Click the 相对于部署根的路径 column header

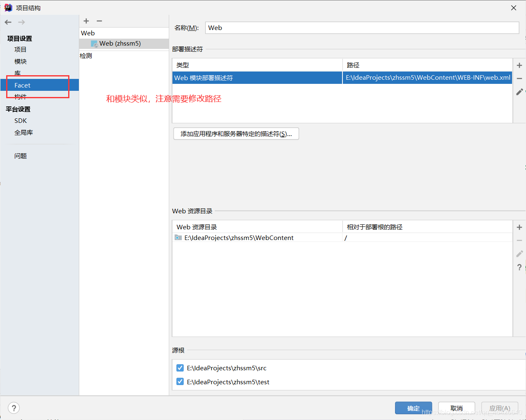(427, 227)
